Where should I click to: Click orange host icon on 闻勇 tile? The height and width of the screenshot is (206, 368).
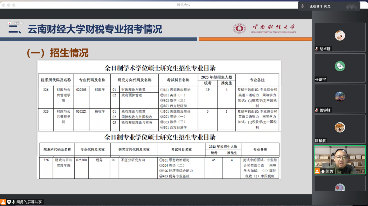[x=317, y=171]
